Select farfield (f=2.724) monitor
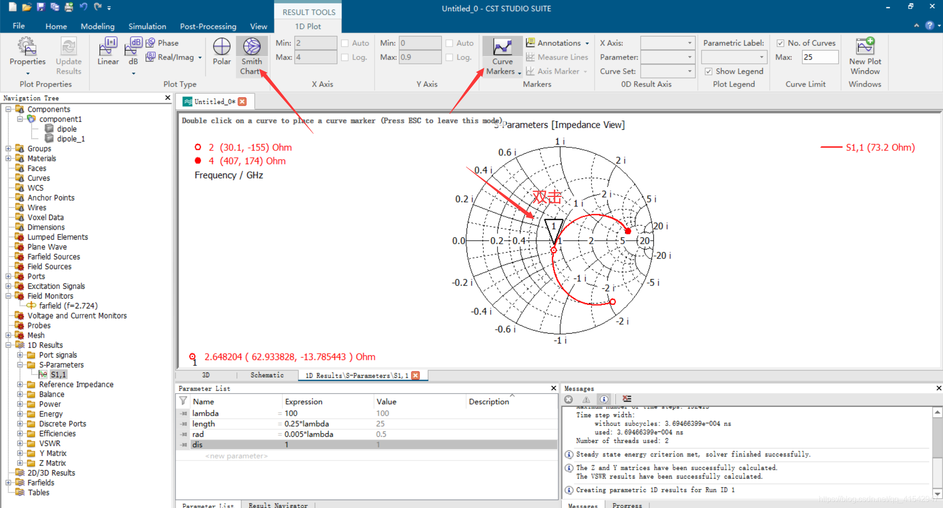 coord(68,306)
